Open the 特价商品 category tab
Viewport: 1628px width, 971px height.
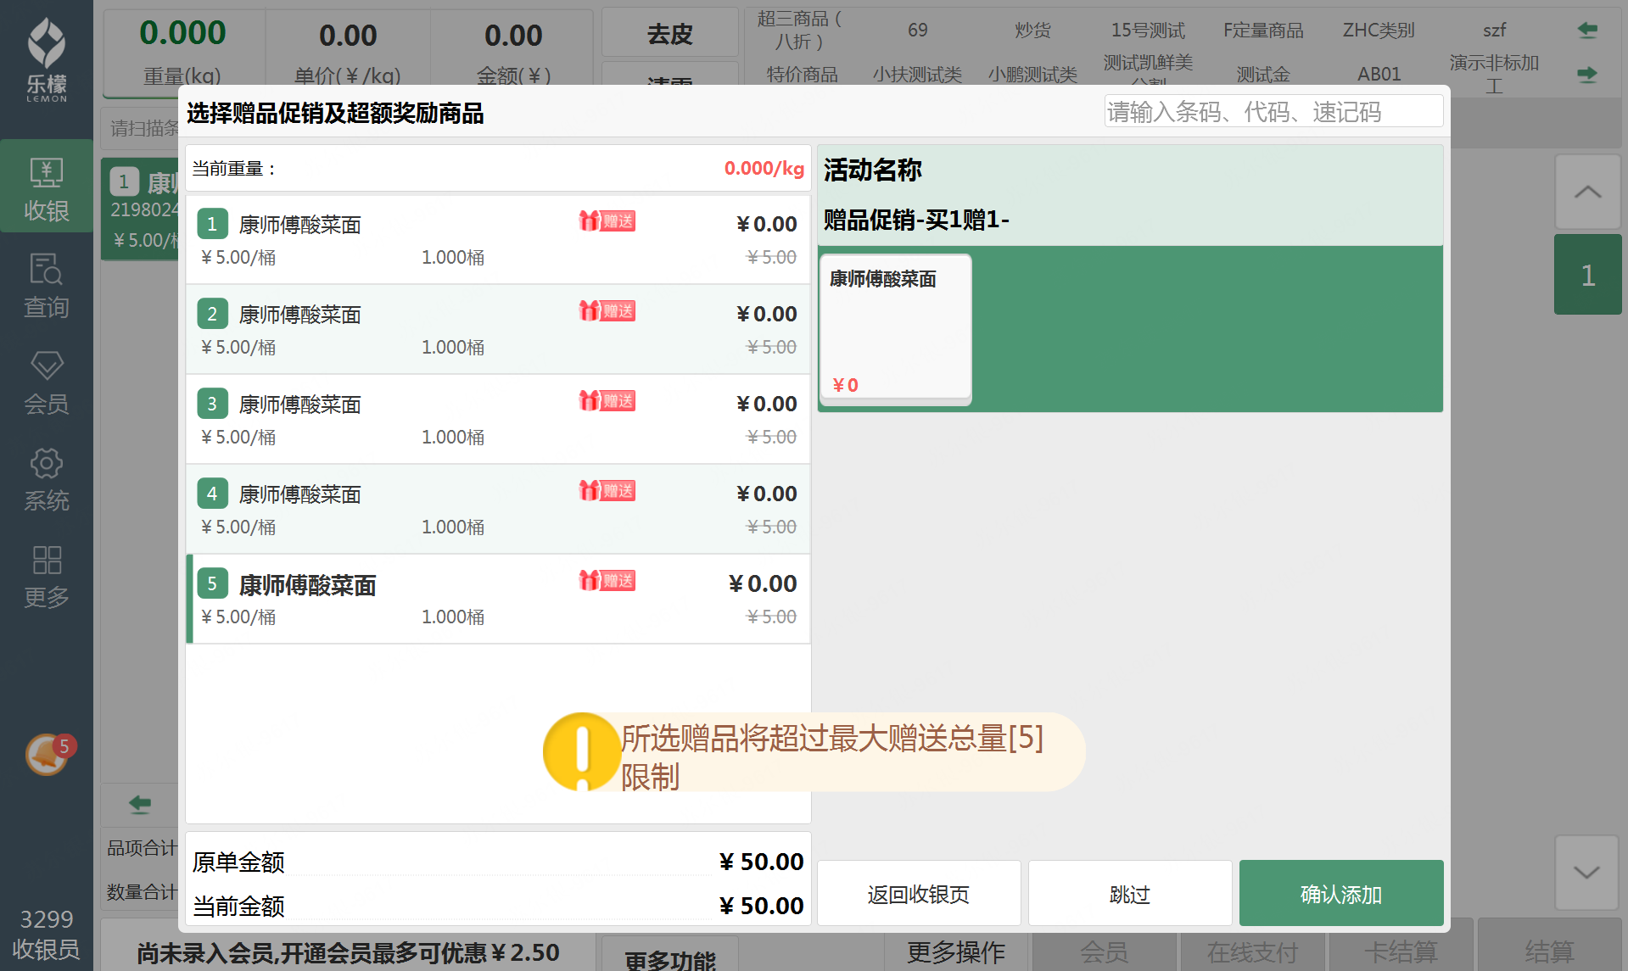click(803, 75)
